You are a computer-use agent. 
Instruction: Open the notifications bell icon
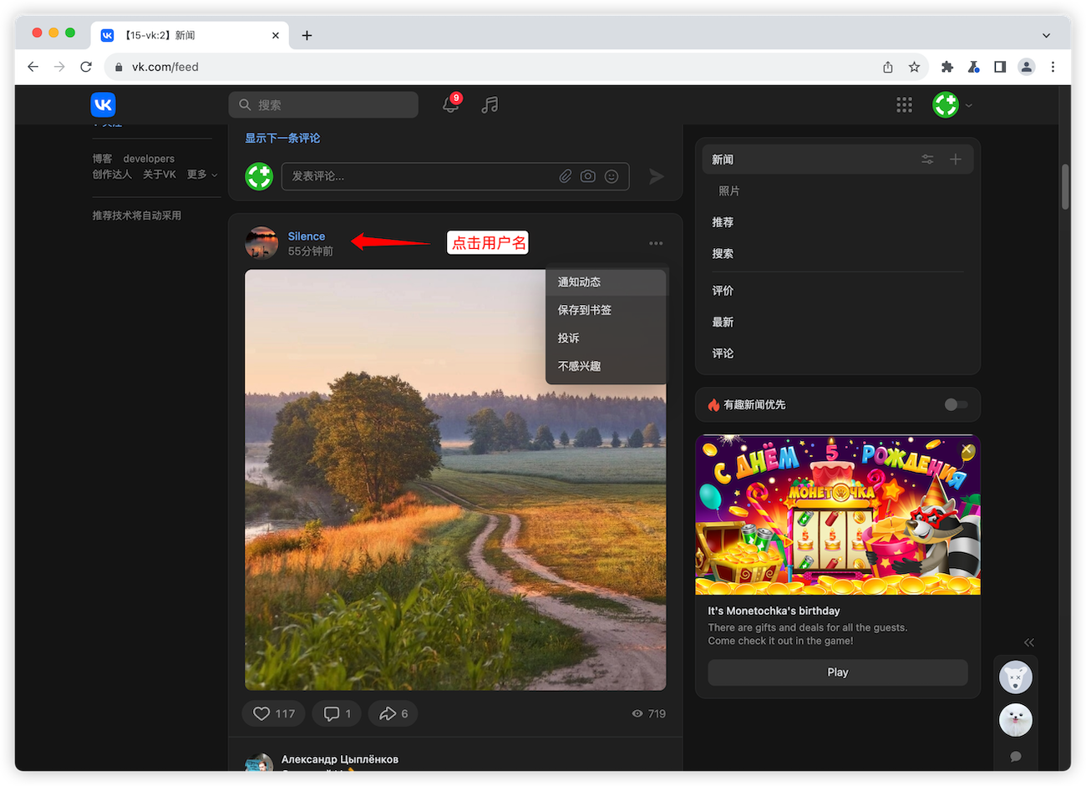(450, 105)
